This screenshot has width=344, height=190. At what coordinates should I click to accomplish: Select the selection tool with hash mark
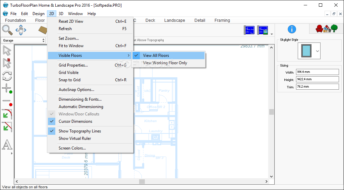point(7,63)
